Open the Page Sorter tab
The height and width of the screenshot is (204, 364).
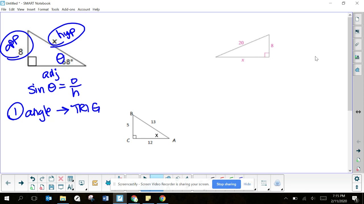pos(357,19)
